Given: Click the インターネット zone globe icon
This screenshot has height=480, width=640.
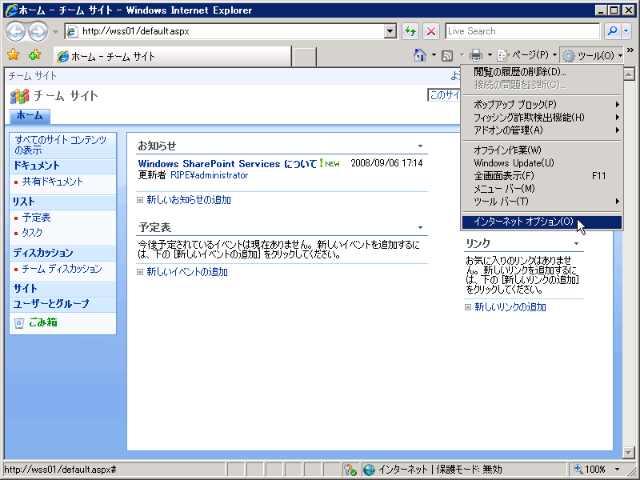Looking at the screenshot, I should click(369, 470).
